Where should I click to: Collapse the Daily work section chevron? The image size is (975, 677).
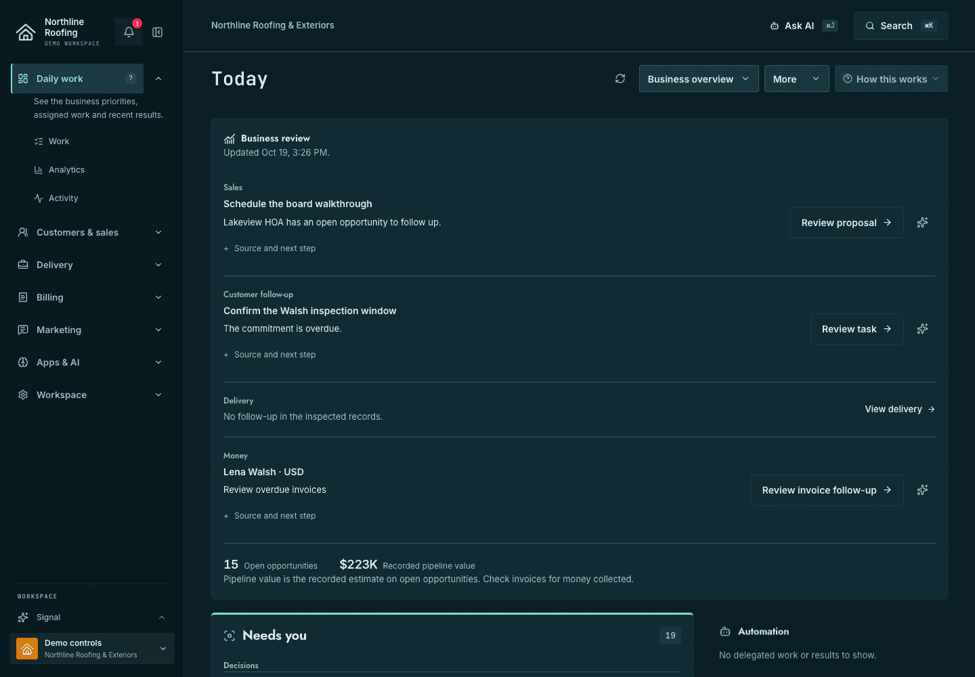(x=158, y=79)
